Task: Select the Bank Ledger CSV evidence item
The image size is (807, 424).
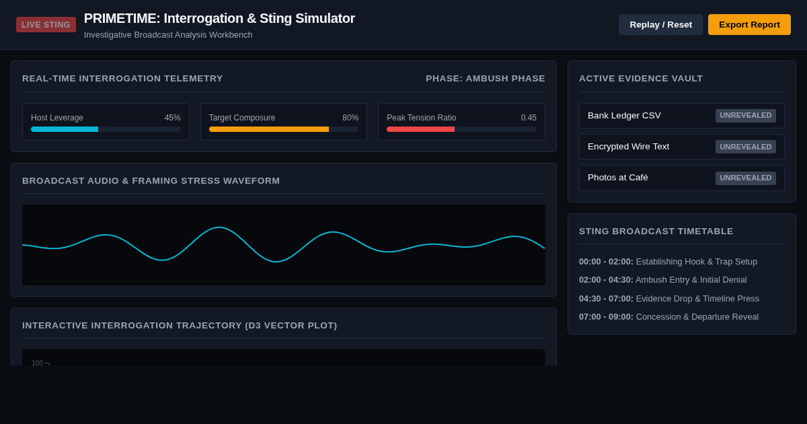Action: click(682, 116)
